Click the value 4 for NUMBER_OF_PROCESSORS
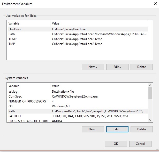Screen dimensions: 159x152 pyautogui.click(x=53, y=101)
